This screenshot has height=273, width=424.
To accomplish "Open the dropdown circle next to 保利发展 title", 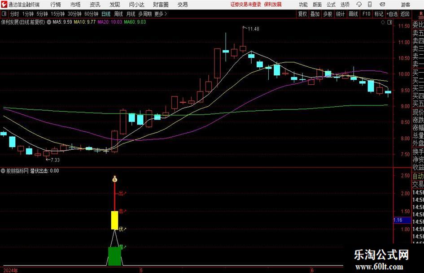I will tap(49, 22).
